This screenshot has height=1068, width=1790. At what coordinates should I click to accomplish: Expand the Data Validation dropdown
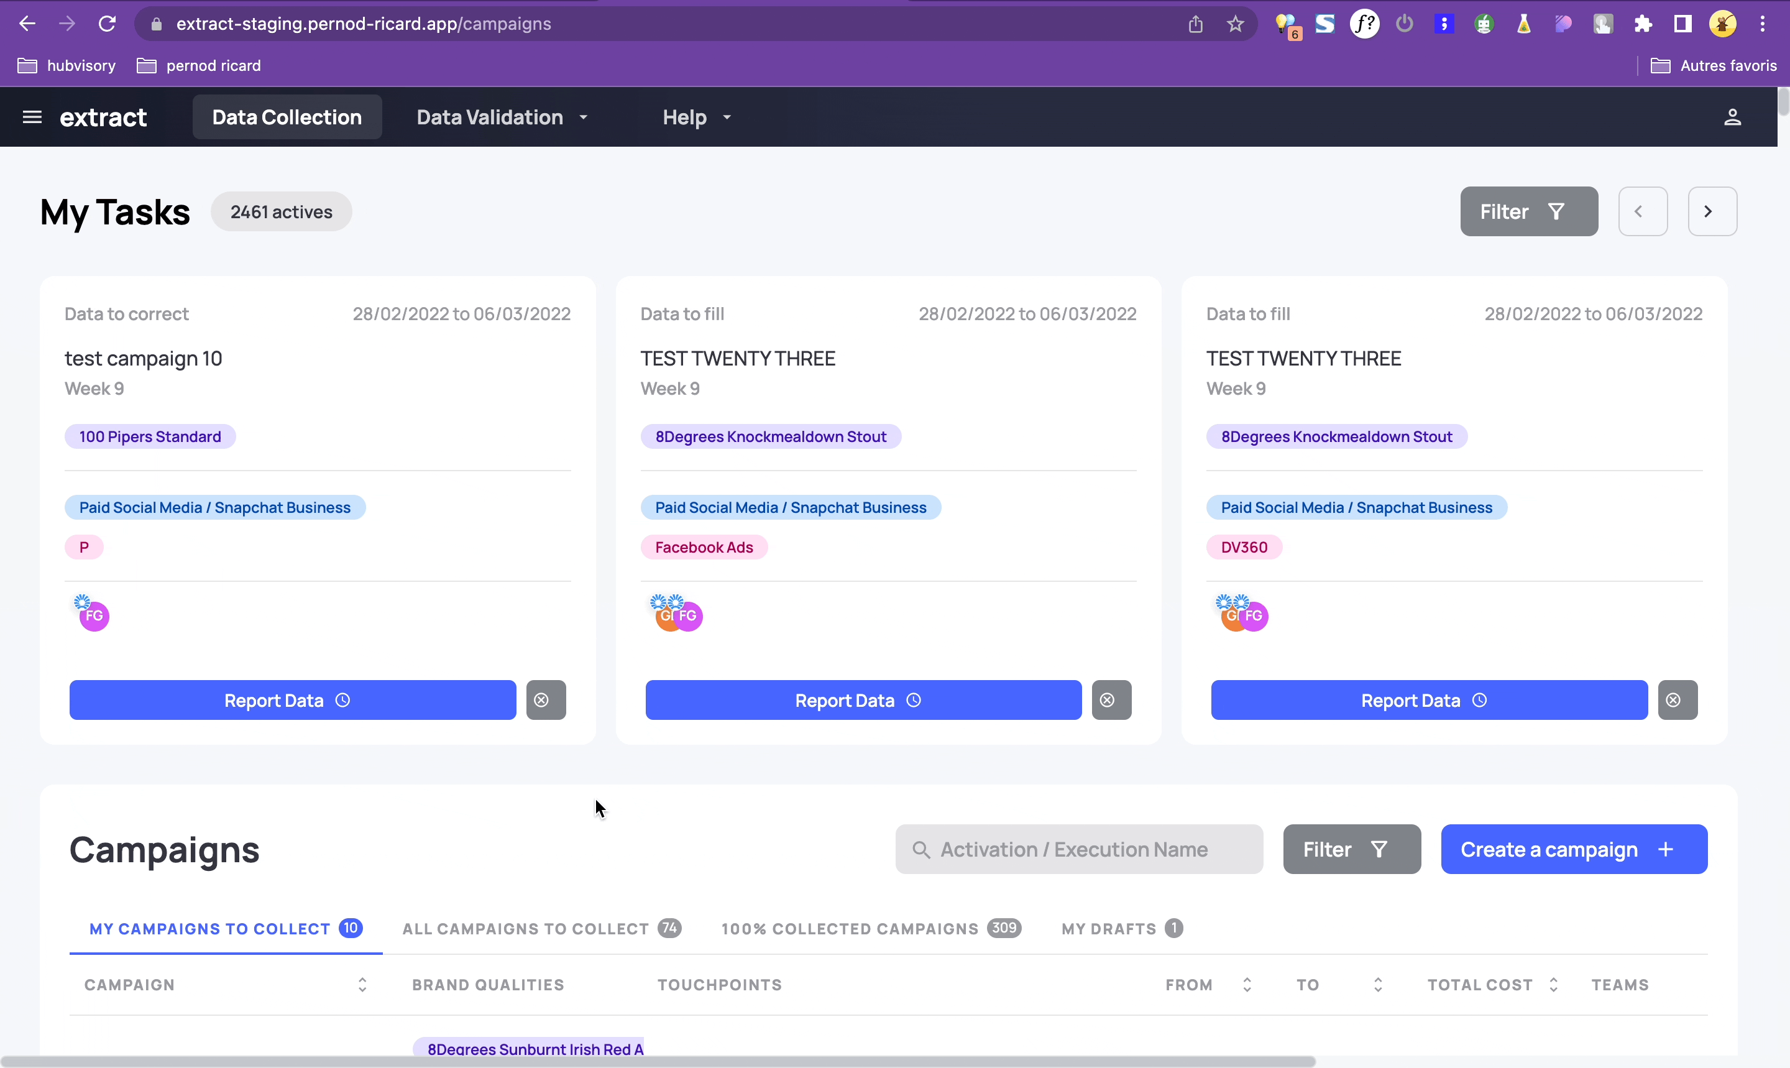(x=502, y=117)
